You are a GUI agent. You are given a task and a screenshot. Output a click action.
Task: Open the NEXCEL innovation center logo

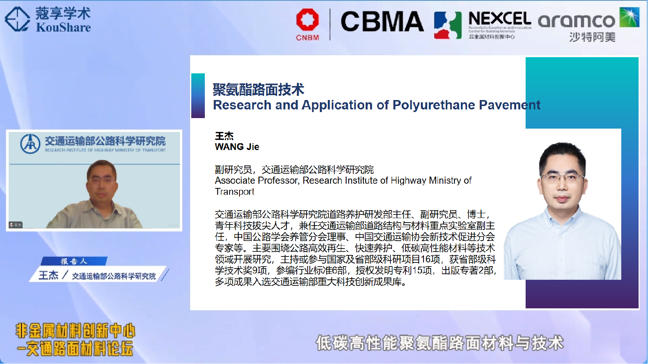click(482, 24)
